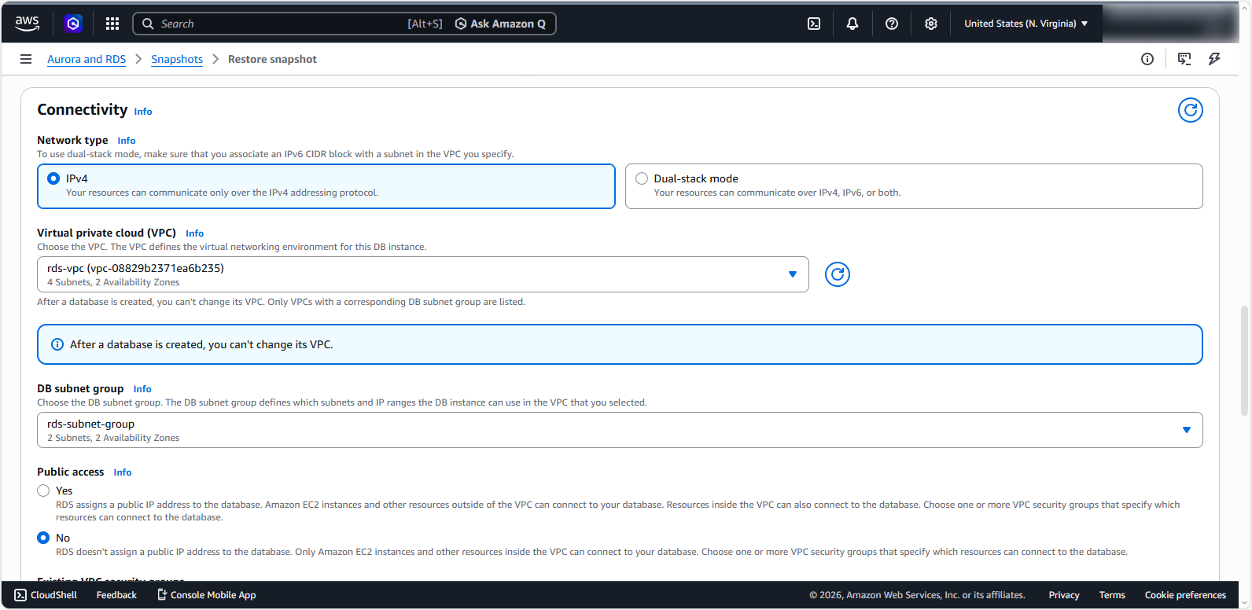Open the notifications bell
The height and width of the screenshot is (610, 1252).
pos(852,24)
